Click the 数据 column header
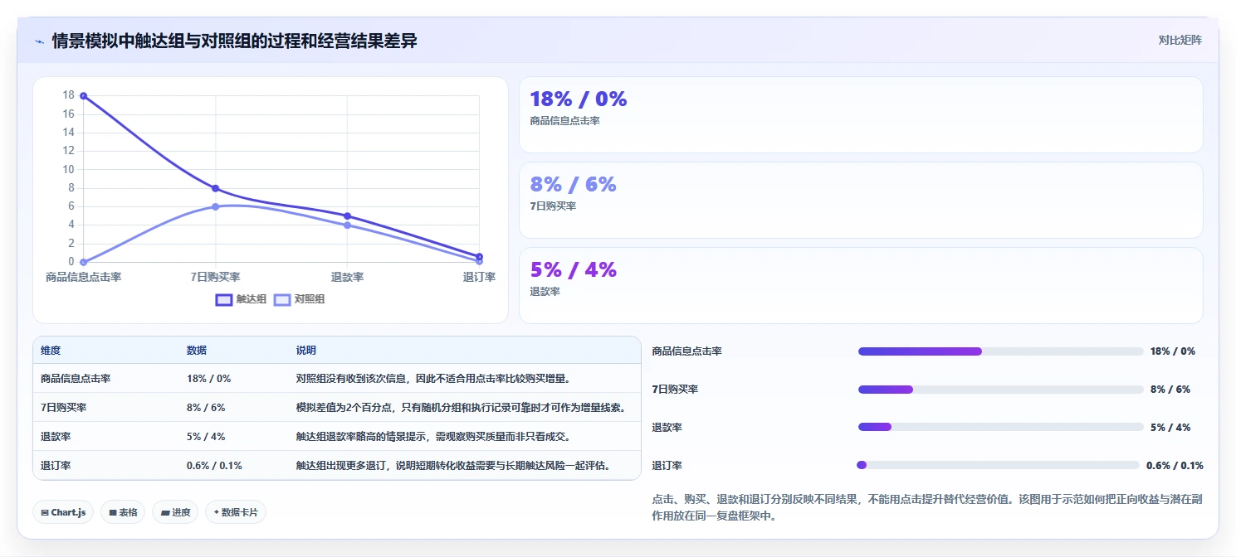 pyautogui.click(x=197, y=351)
